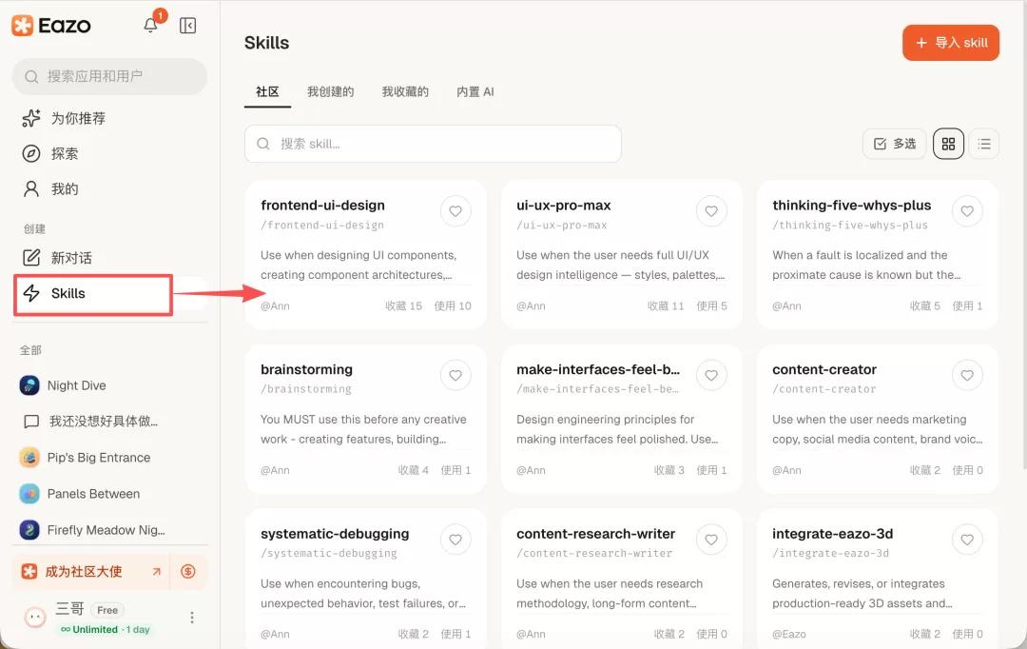Image resolution: width=1027 pixels, height=649 pixels.
Task: Collapse the sidebar panel
Action: [188, 26]
